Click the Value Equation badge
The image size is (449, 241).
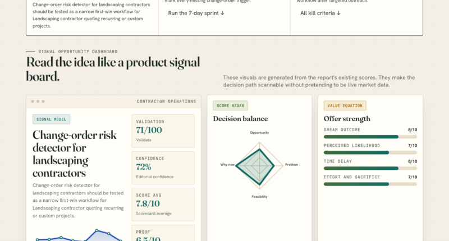pos(345,105)
